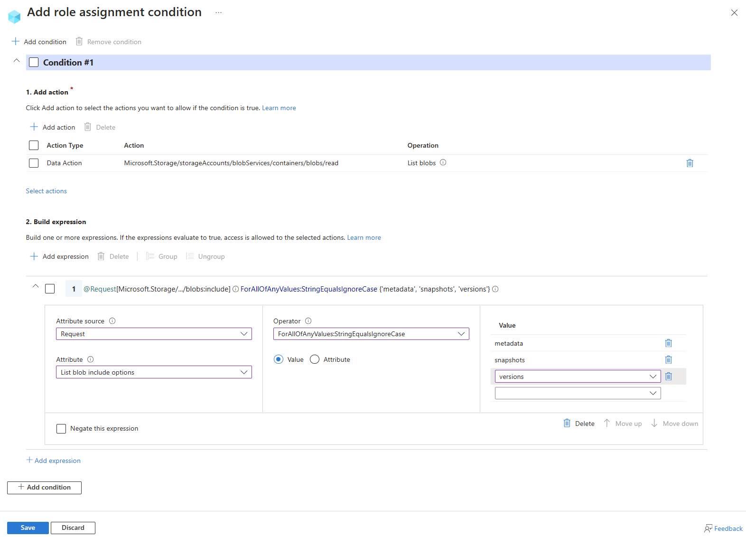Check the Condition #1 checkbox
This screenshot has height=537, width=746.
[x=34, y=63]
